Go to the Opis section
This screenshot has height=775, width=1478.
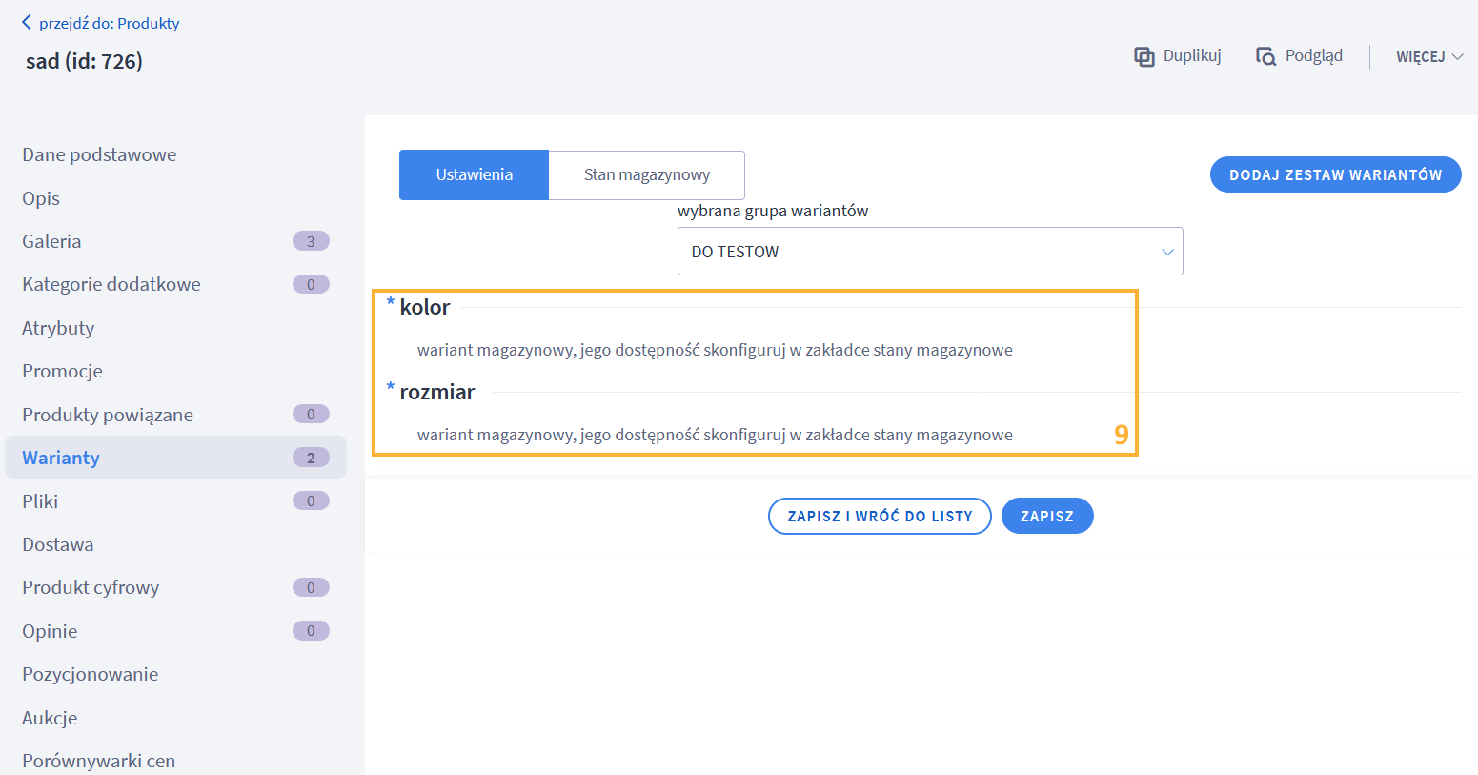point(41,198)
